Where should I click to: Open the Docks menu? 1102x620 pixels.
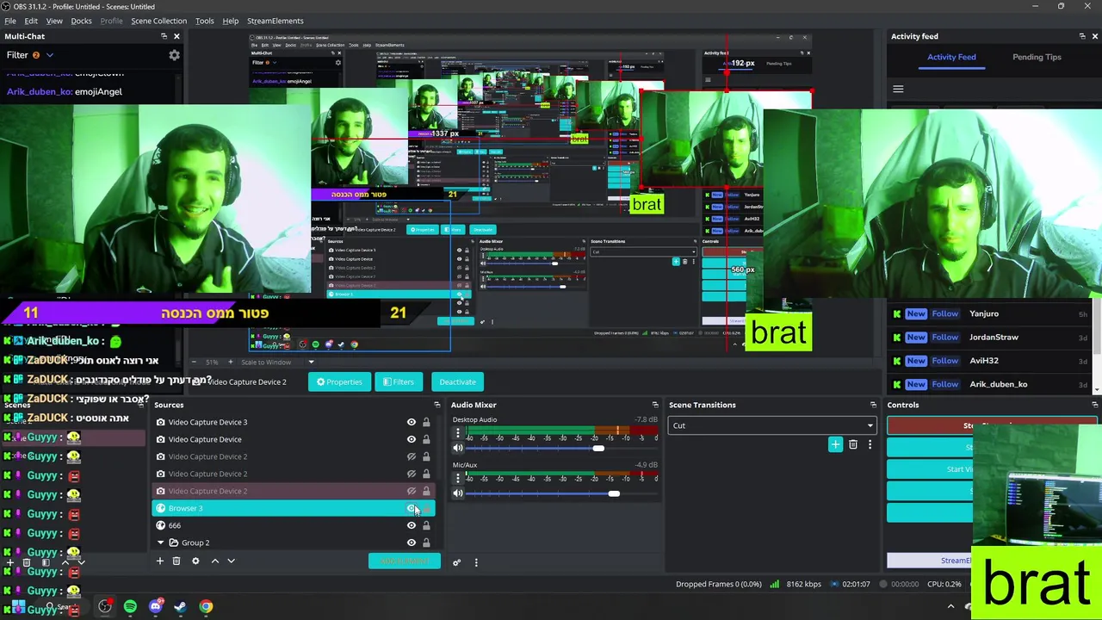click(x=81, y=21)
